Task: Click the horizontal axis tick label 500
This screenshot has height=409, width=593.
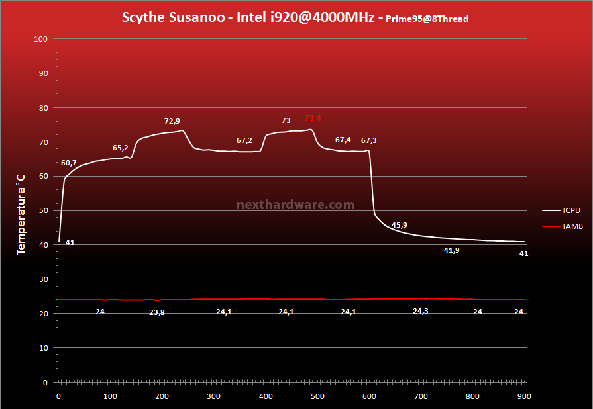Action: coord(317,396)
